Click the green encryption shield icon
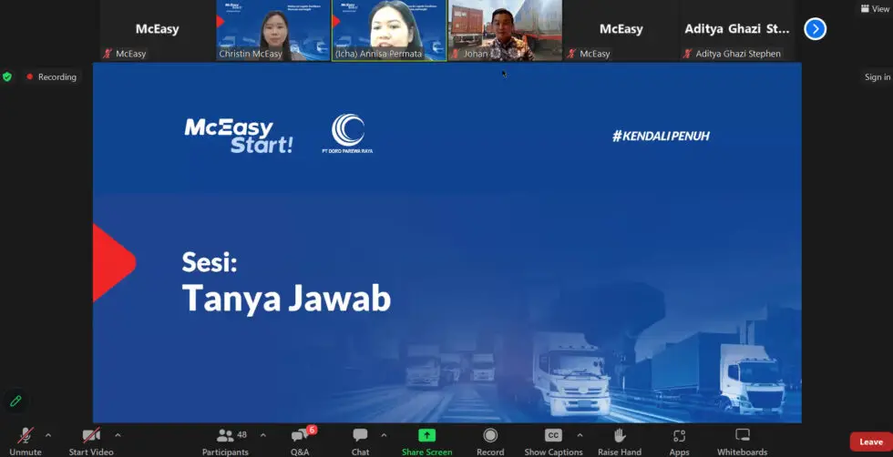 (x=7, y=76)
